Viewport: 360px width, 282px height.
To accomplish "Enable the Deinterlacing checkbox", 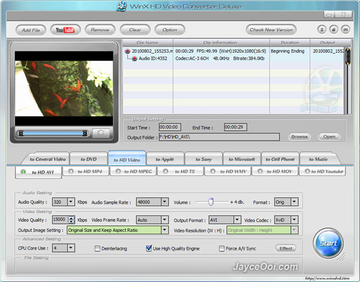I will point(97,248).
